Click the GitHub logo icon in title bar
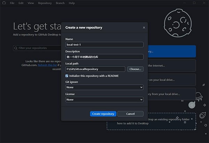 4,3
